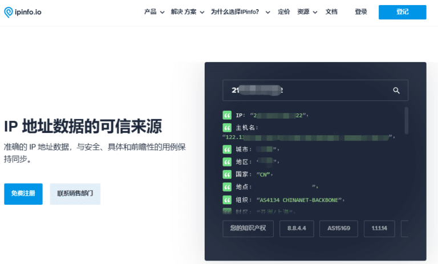Click the quote icon beside 地点 row
Viewport: 438px width, 264px height.
tap(227, 186)
